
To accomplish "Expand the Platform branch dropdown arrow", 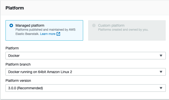I will pos(161,72).
